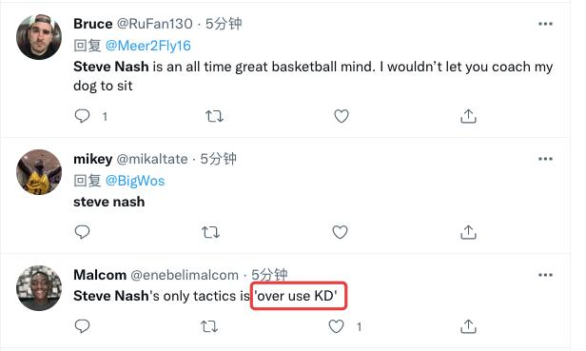Like mikey's tweet
Screen dimensions: 586x351
tap(340, 232)
